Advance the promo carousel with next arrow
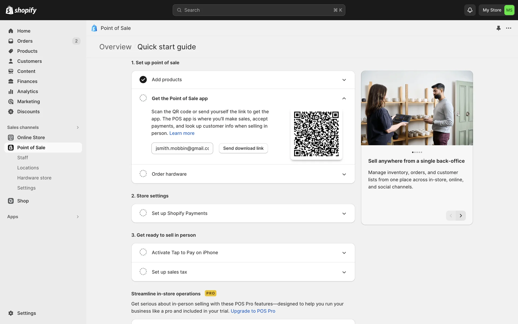Image resolution: width=518 pixels, height=324 pixels. 461,215
